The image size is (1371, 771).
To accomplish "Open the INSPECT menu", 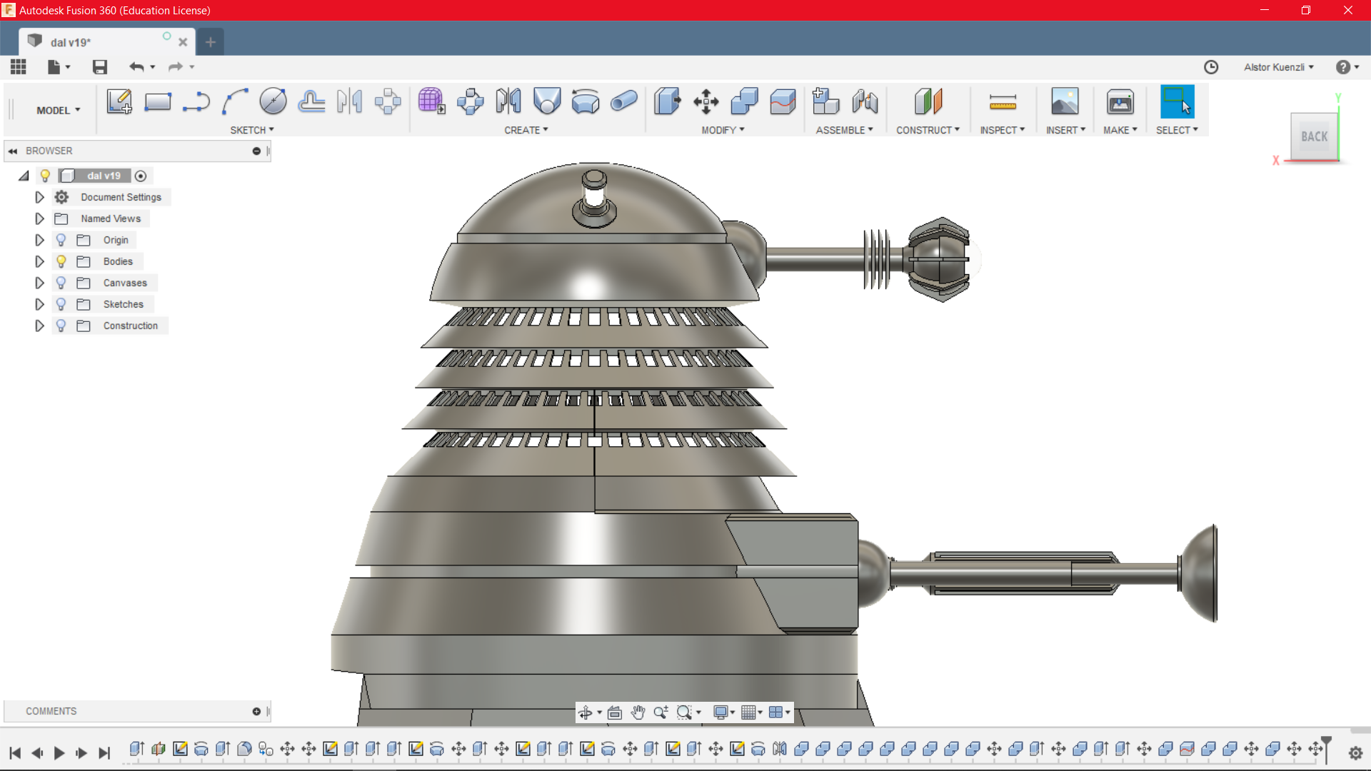I will (1003, 130).
